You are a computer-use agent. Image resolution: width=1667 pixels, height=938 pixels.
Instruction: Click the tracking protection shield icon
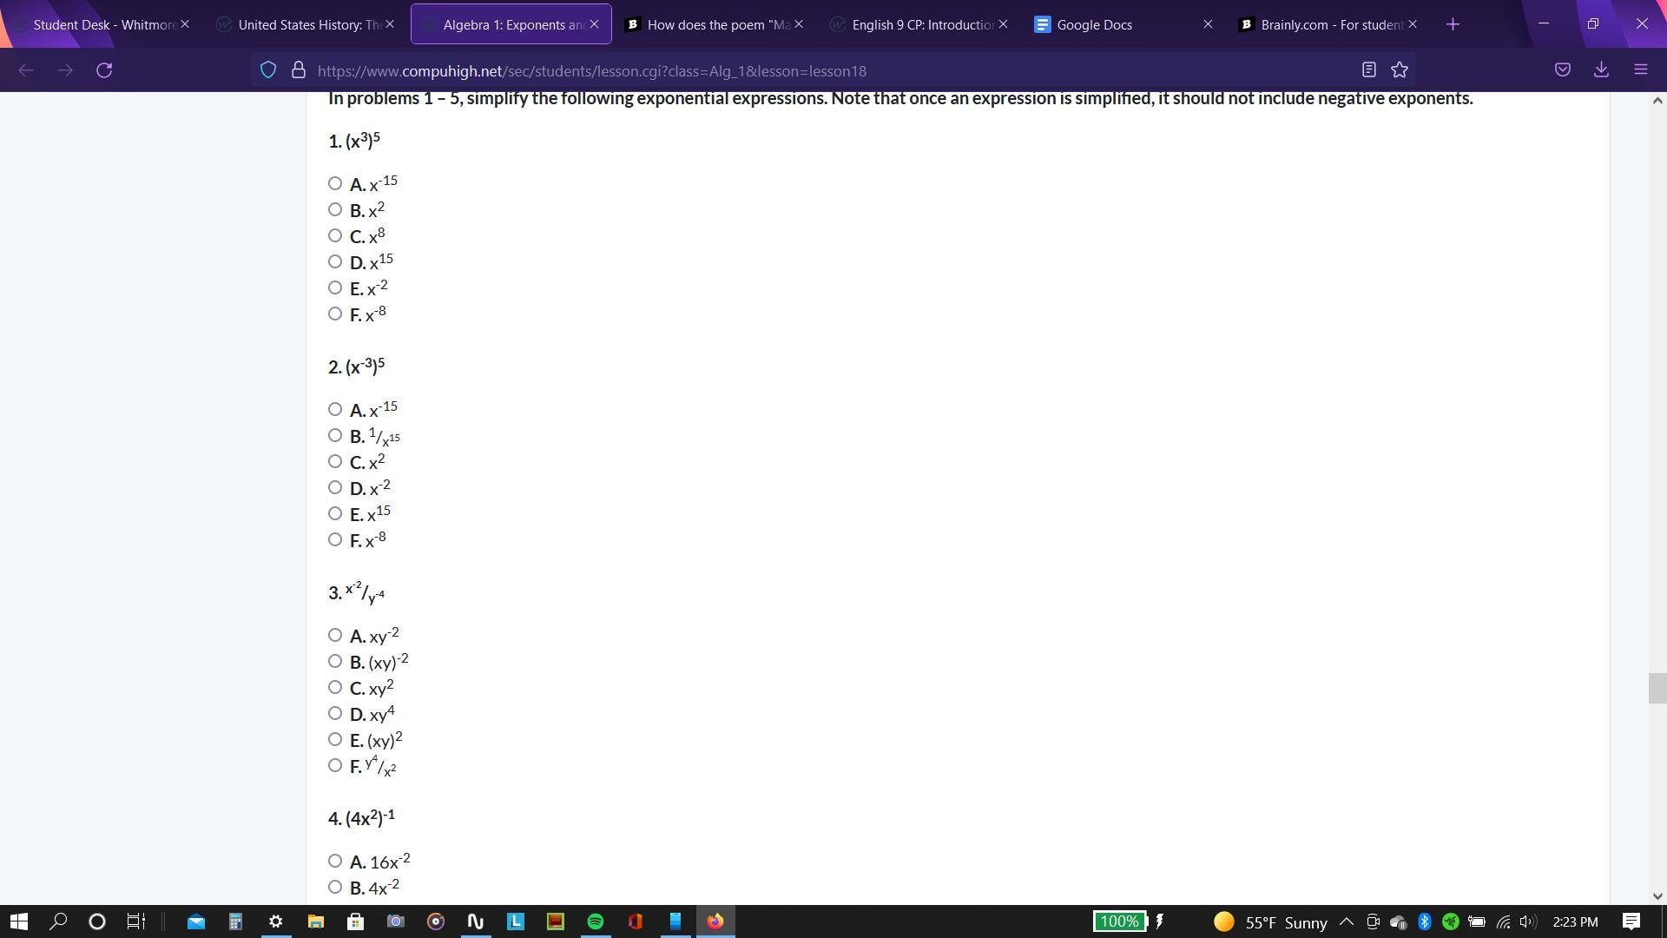268,70
